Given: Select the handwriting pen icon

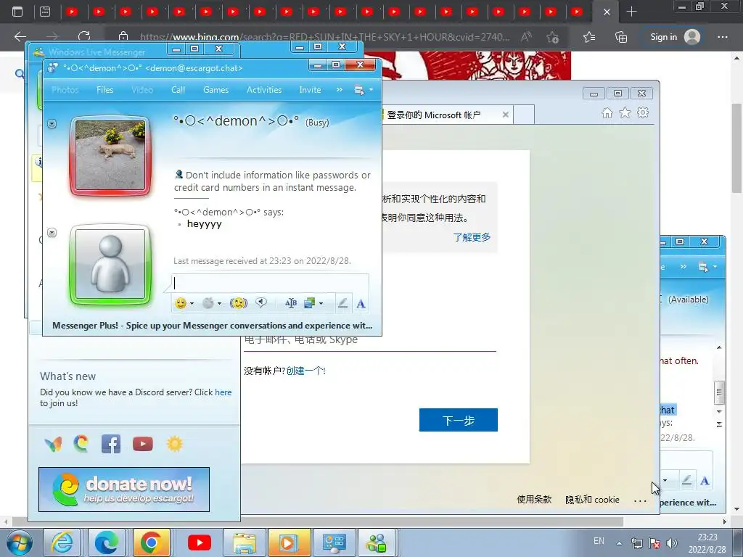Looking at the screenshot, I should point(342,303).
